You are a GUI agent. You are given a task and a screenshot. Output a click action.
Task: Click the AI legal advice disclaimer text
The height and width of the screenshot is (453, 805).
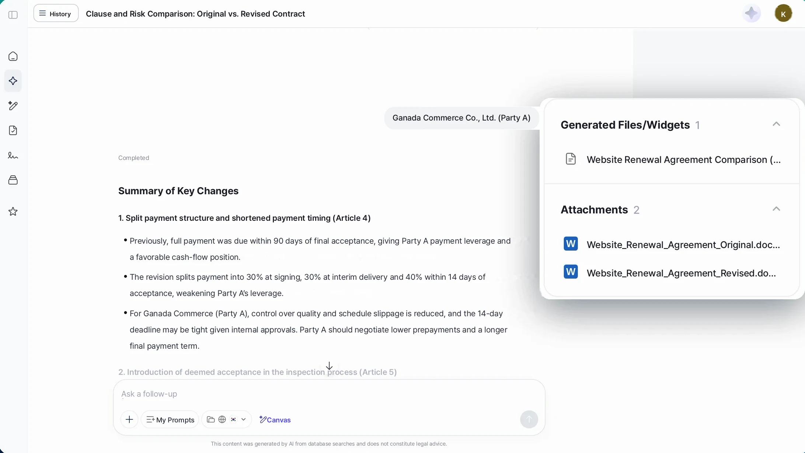[329, 444]
